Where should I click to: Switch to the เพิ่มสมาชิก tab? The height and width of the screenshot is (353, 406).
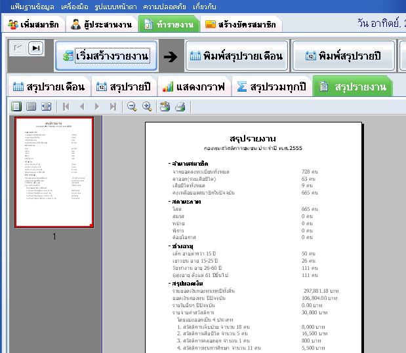pos(33,25)
